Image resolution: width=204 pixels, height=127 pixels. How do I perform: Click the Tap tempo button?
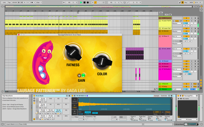9,2
